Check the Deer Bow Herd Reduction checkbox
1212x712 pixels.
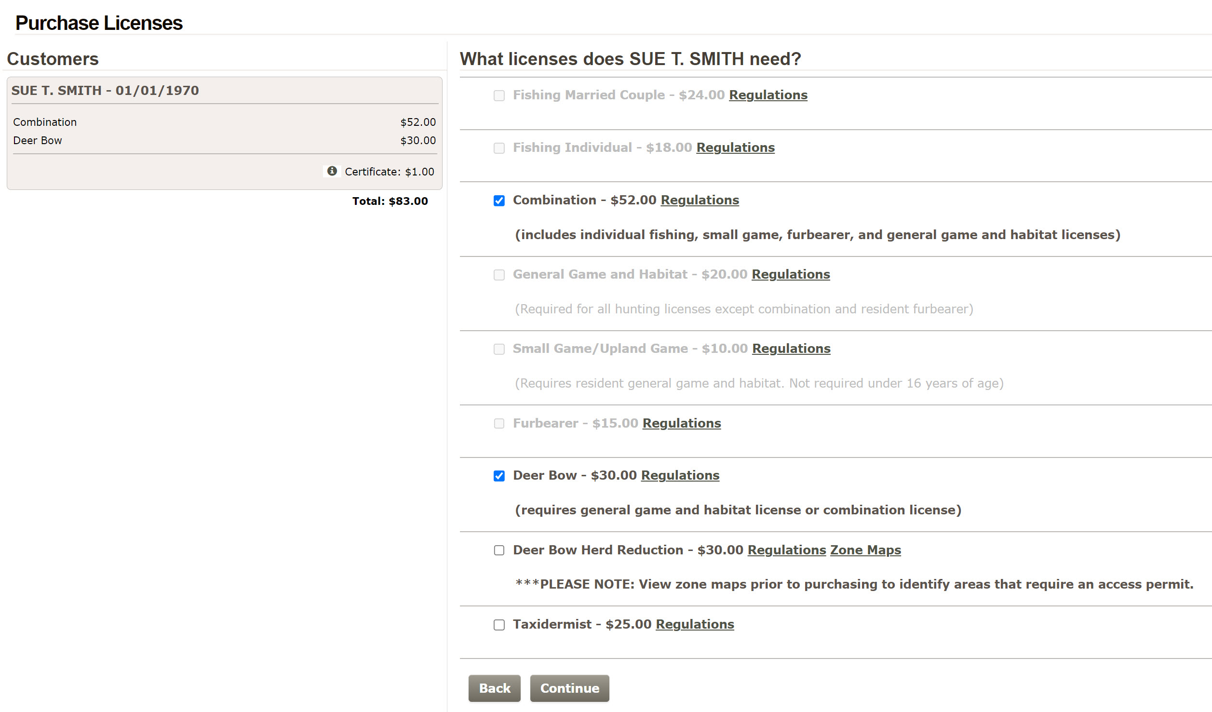(499, 550)
